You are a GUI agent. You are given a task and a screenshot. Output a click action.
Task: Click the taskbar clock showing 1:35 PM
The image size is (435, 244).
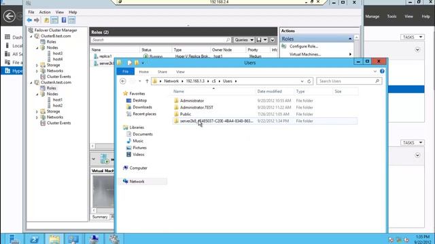(x=423, y=237)
